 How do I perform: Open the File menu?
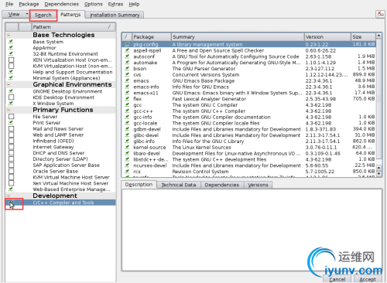click(9, 4)
